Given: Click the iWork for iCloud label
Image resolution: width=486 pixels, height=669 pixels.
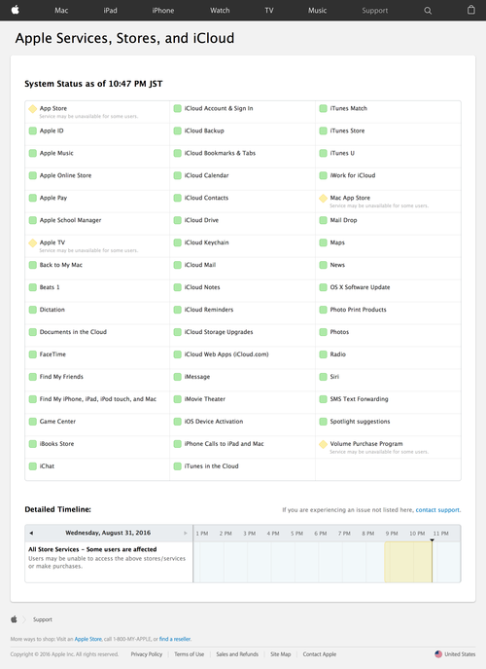Looking at the screenshot, I should click(x=353, y=175).
